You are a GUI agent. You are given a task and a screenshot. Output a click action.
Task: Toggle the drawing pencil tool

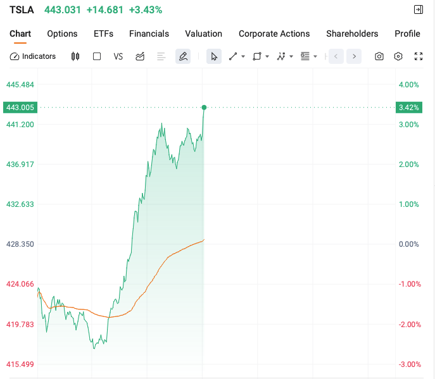183,56
